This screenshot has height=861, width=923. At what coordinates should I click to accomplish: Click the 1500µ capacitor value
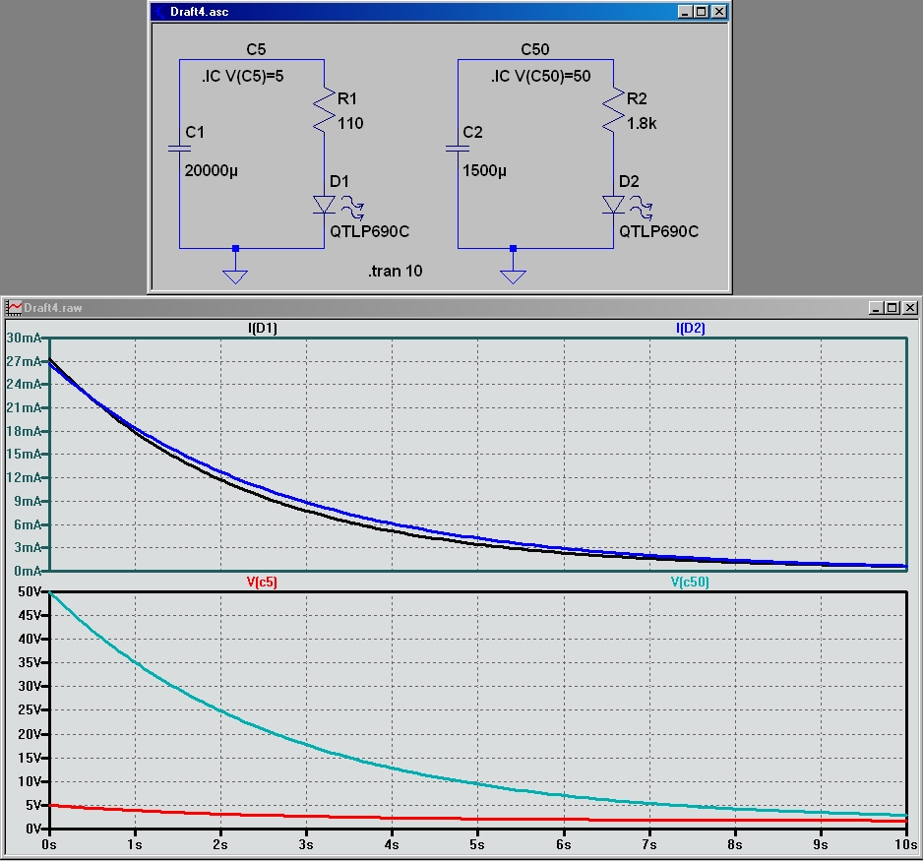point(484,170)
